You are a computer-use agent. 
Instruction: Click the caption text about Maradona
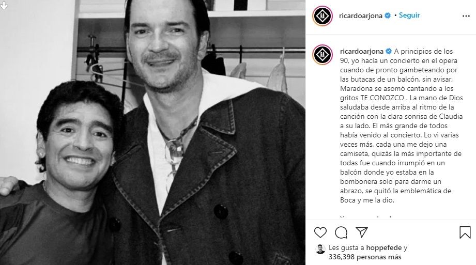coord(402,126)
